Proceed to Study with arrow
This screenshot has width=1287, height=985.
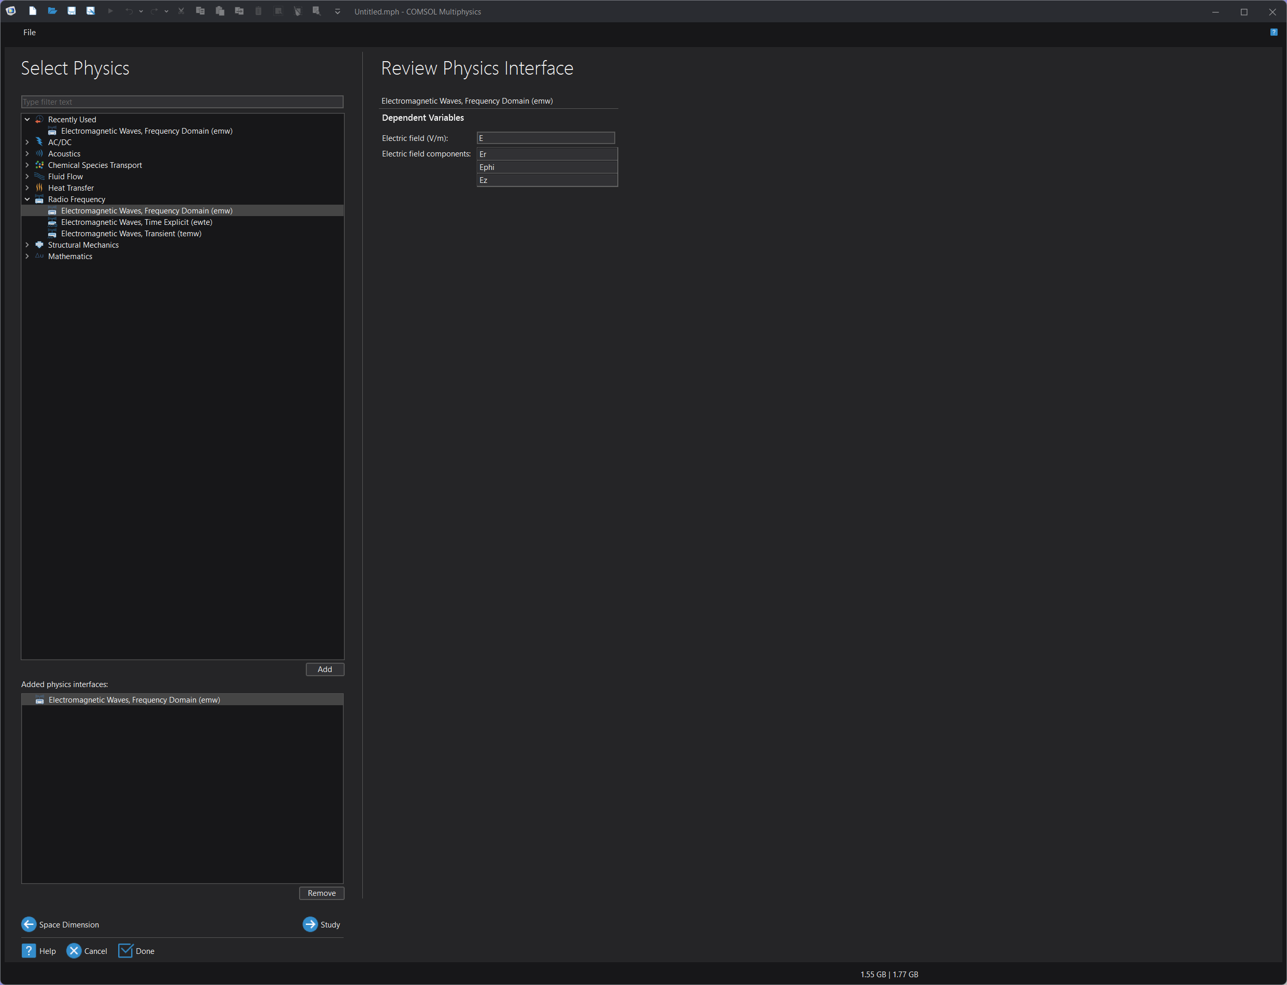tap(310, 924)
